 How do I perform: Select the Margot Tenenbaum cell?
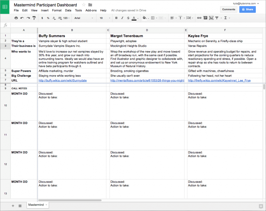pos(147,36)
